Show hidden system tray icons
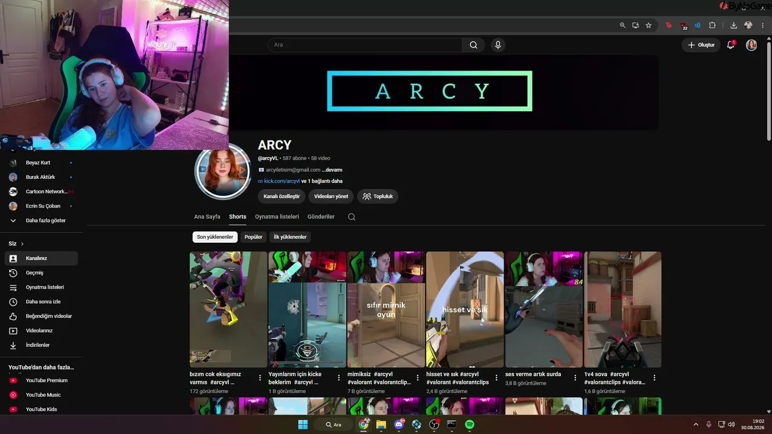Viewport: 772px width, 434px height. [x=696, y=424]
